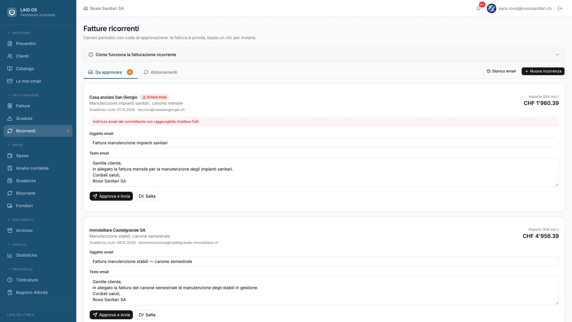This screenshot has height=322, width=572.
Task: Open the notifications bell
Action: tap(478, 8)
